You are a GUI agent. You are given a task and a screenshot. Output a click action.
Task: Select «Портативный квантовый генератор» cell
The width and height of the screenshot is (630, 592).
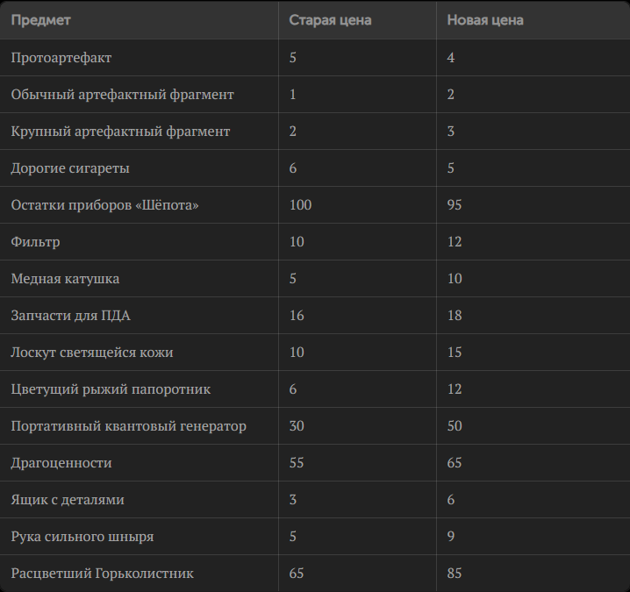(128, 426)
